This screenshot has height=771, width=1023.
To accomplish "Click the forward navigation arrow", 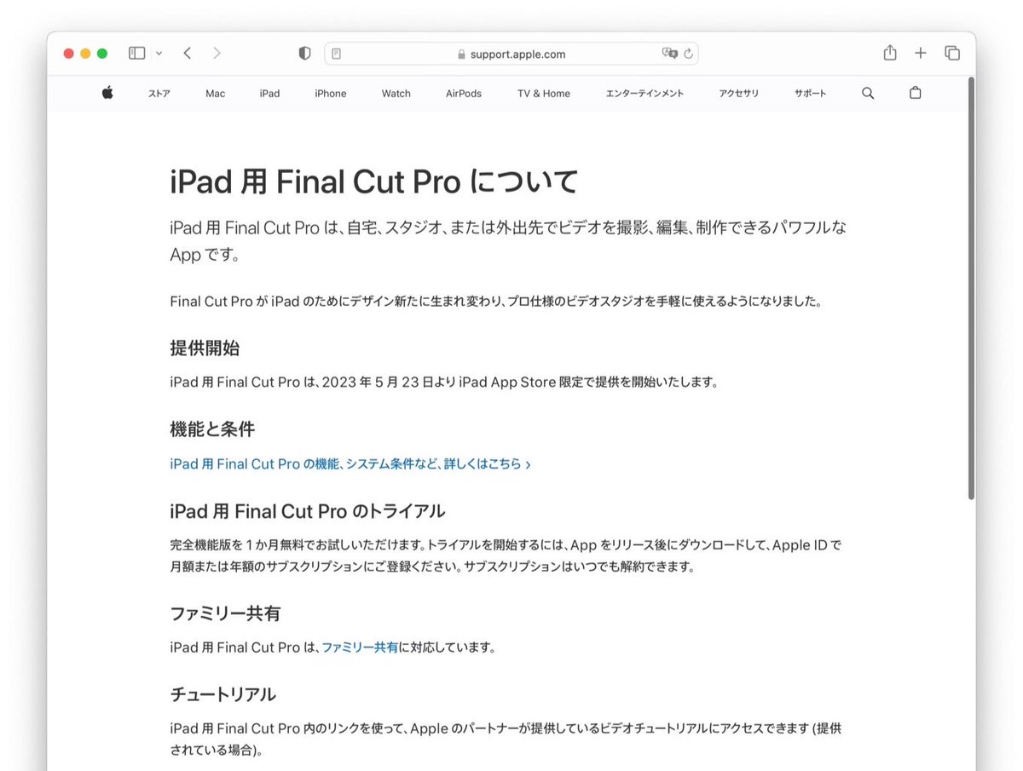I will pos(217,53).
